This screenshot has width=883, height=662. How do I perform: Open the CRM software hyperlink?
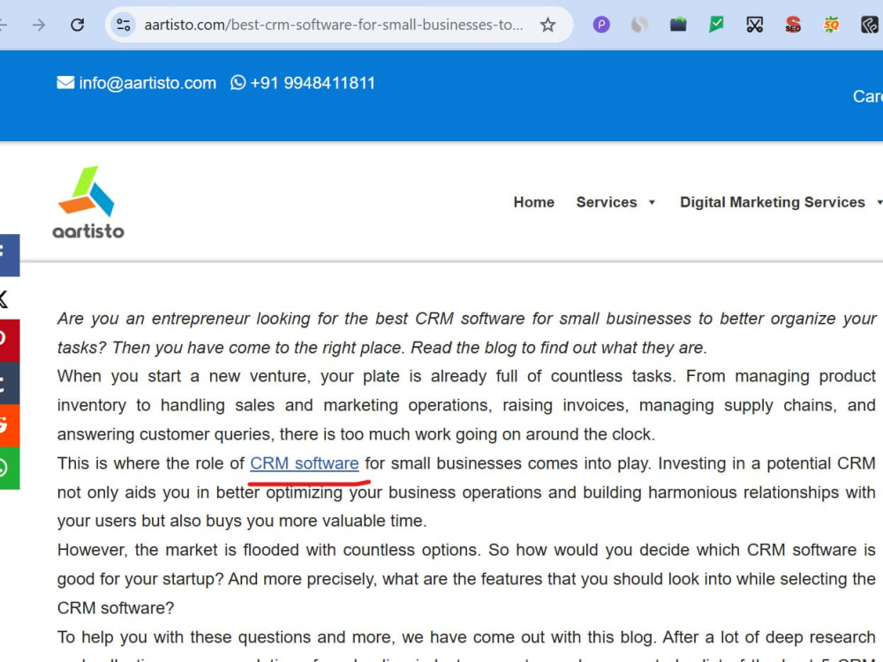pos(304,463)
